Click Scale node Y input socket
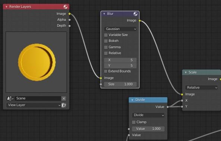The width and height of the screenshot is (221, 141). click(182, 107)
